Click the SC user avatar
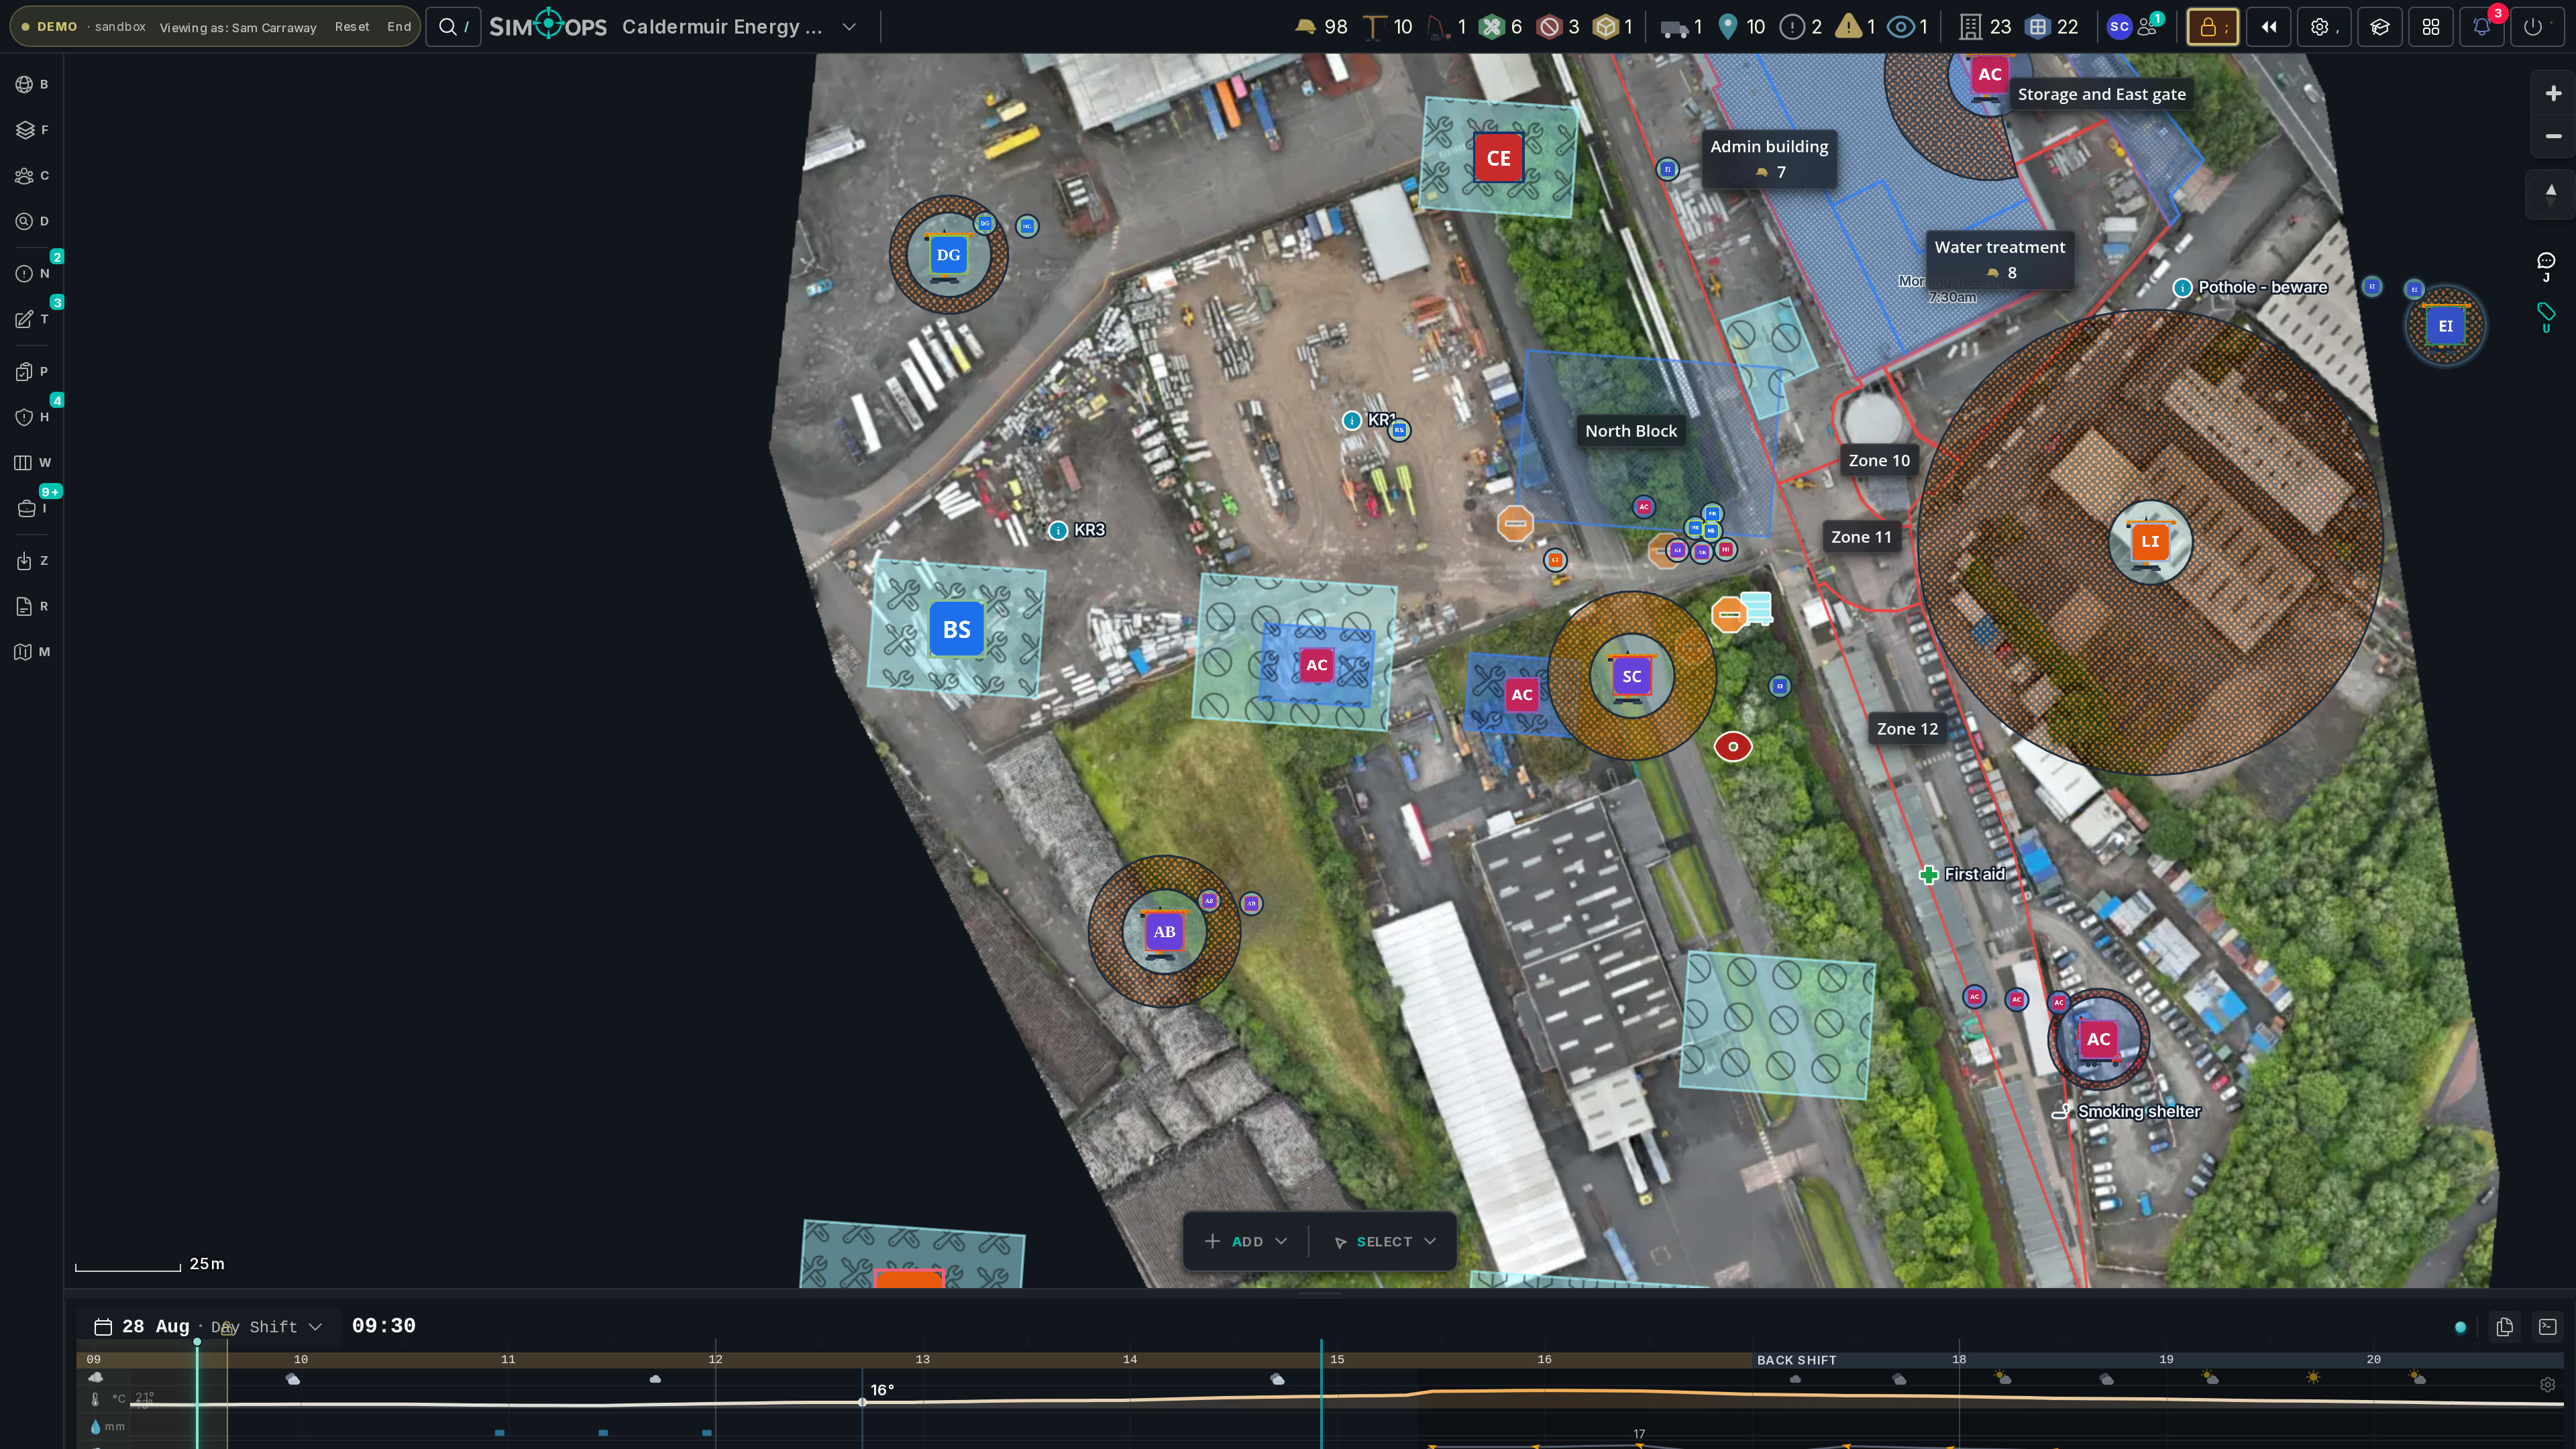Screen dimensions: 2576x1449 pos(2118,27)
